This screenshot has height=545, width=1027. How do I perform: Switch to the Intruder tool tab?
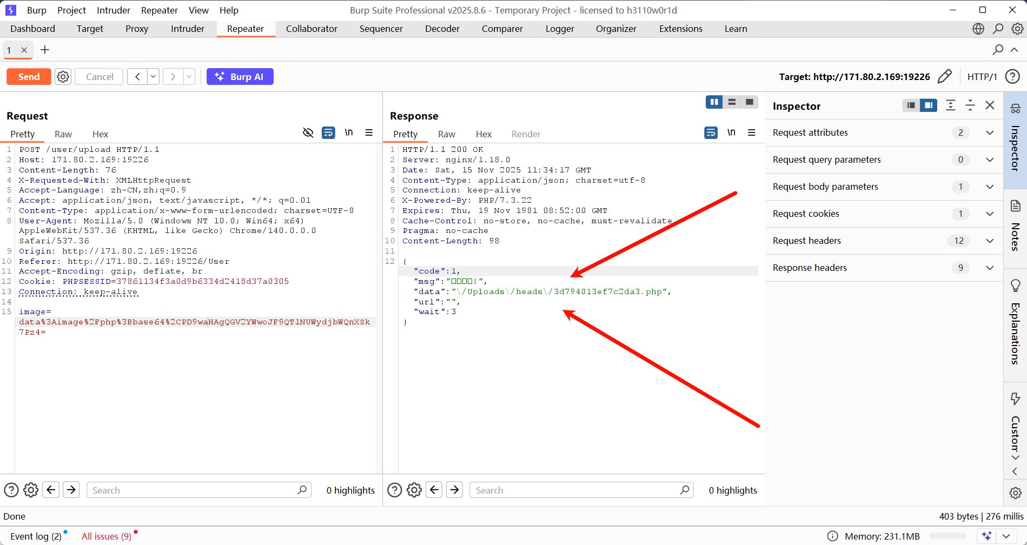[x=188, y=29]
